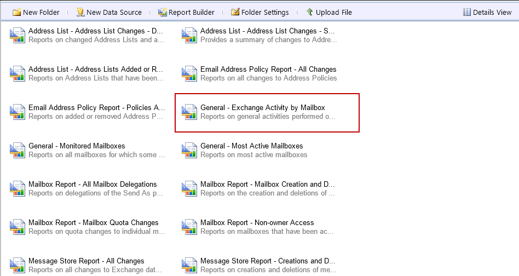519x276 pixels.
Task: Open General - Most Active Mailboxes report
Action: 251,146
